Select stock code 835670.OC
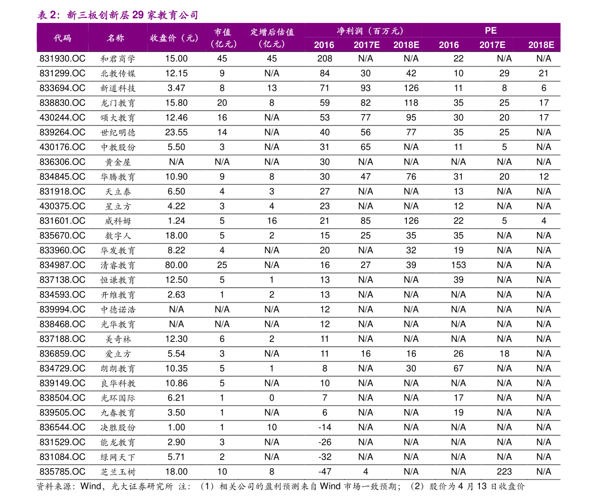 click(x=63, y=235)
